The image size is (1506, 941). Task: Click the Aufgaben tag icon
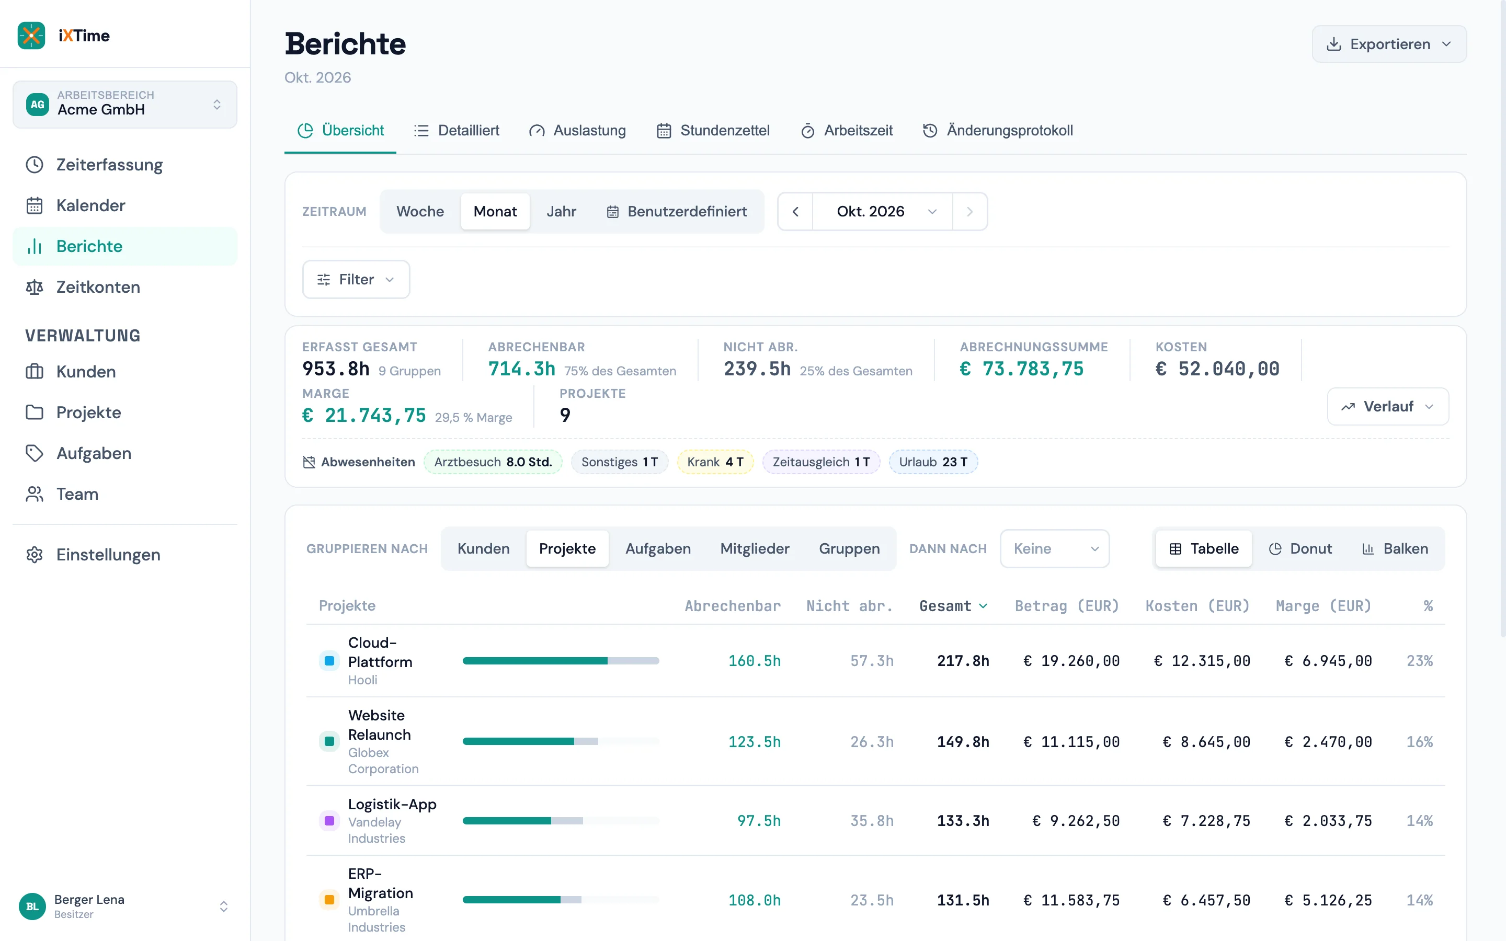(34, 453)
